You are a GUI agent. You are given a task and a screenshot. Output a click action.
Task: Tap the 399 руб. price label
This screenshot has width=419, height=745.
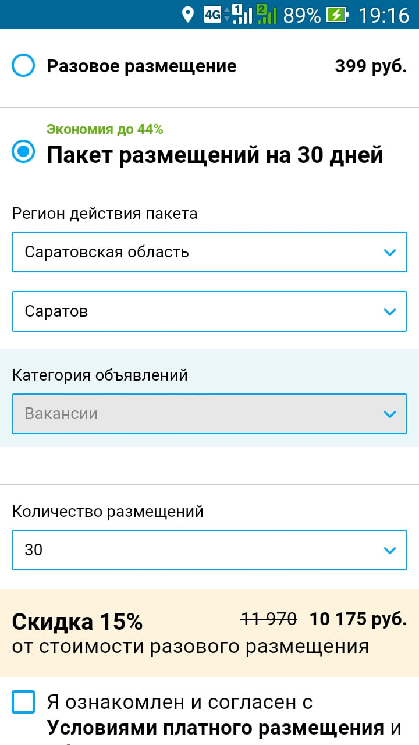[x=371, y=66]
